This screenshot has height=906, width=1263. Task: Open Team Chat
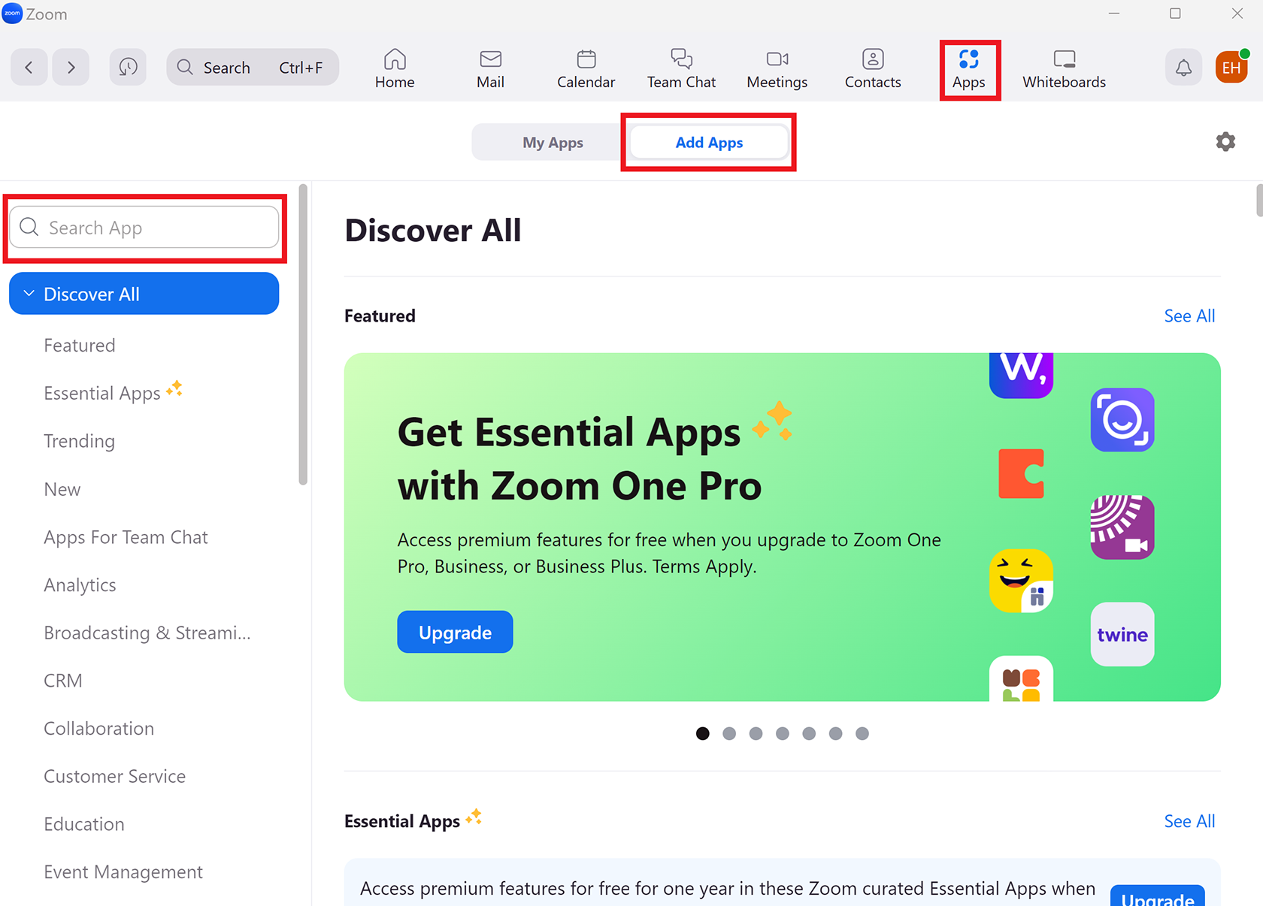[681, 69]
